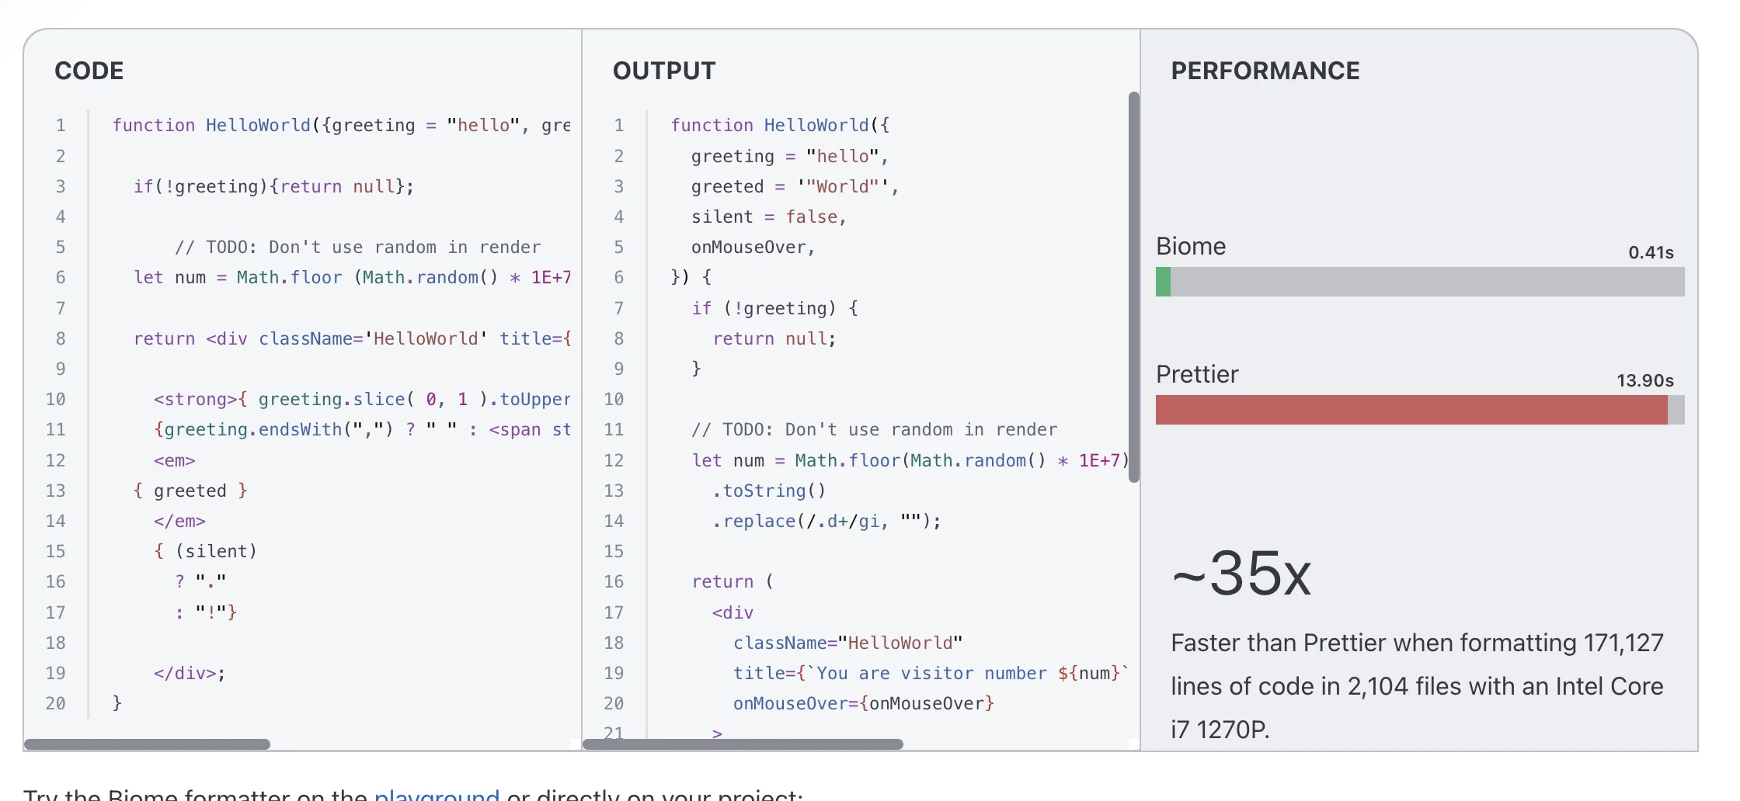Click the PERFORMANCE panel heading
This screenshot has height=801, width=1740.
(1265, 71)
